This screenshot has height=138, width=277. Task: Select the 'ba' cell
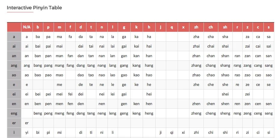pyautogui.click(x=38, y=37)
